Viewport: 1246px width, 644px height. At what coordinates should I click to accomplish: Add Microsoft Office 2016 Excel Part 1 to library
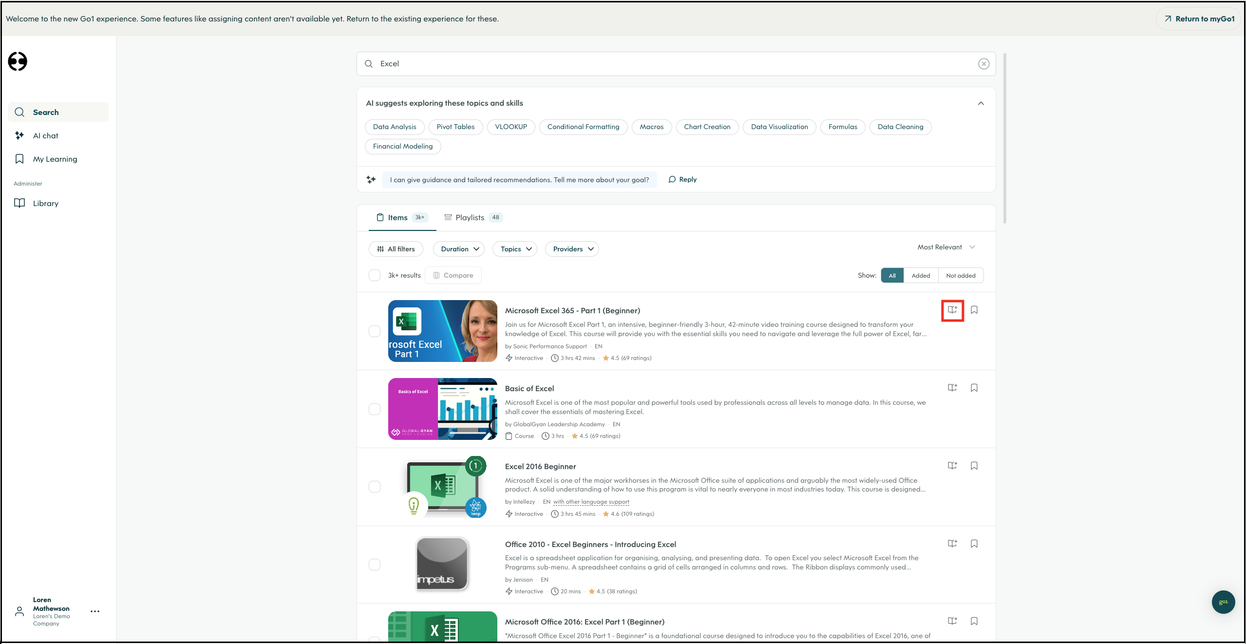coord(952,621)
